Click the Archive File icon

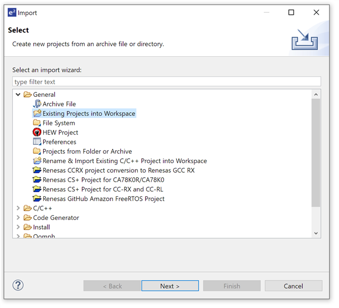[x=37, y=104]
